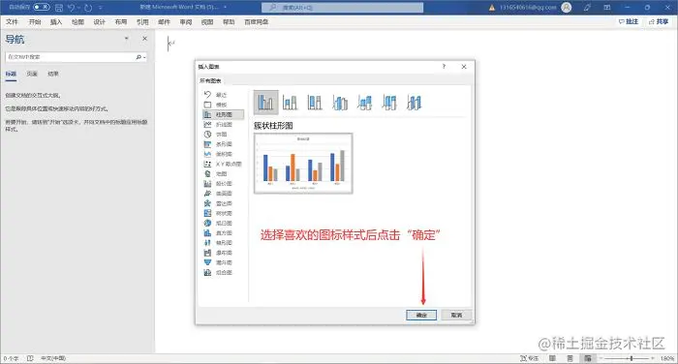Screen dimensions: 678x364
Task: Select the 最近 (Recent) chart category
Action: pos(223,95)
